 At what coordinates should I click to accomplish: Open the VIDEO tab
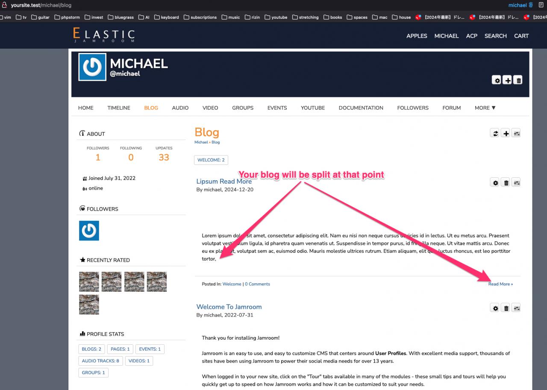(x=210, y=108)
